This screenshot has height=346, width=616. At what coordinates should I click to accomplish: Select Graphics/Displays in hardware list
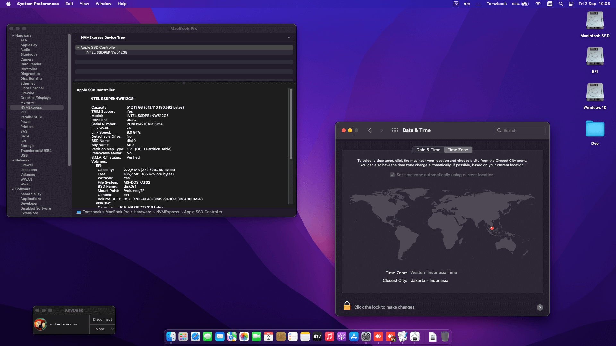click(36, 98)
